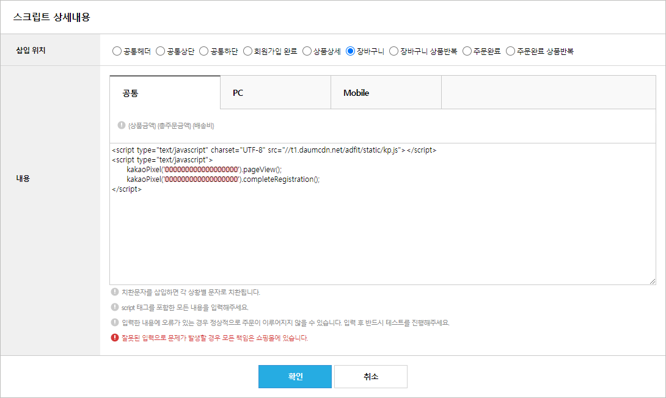
Task: Click the {상품금액} {총주문금액} {배송비} placeholder text
Action: click(x=171, y=126)
